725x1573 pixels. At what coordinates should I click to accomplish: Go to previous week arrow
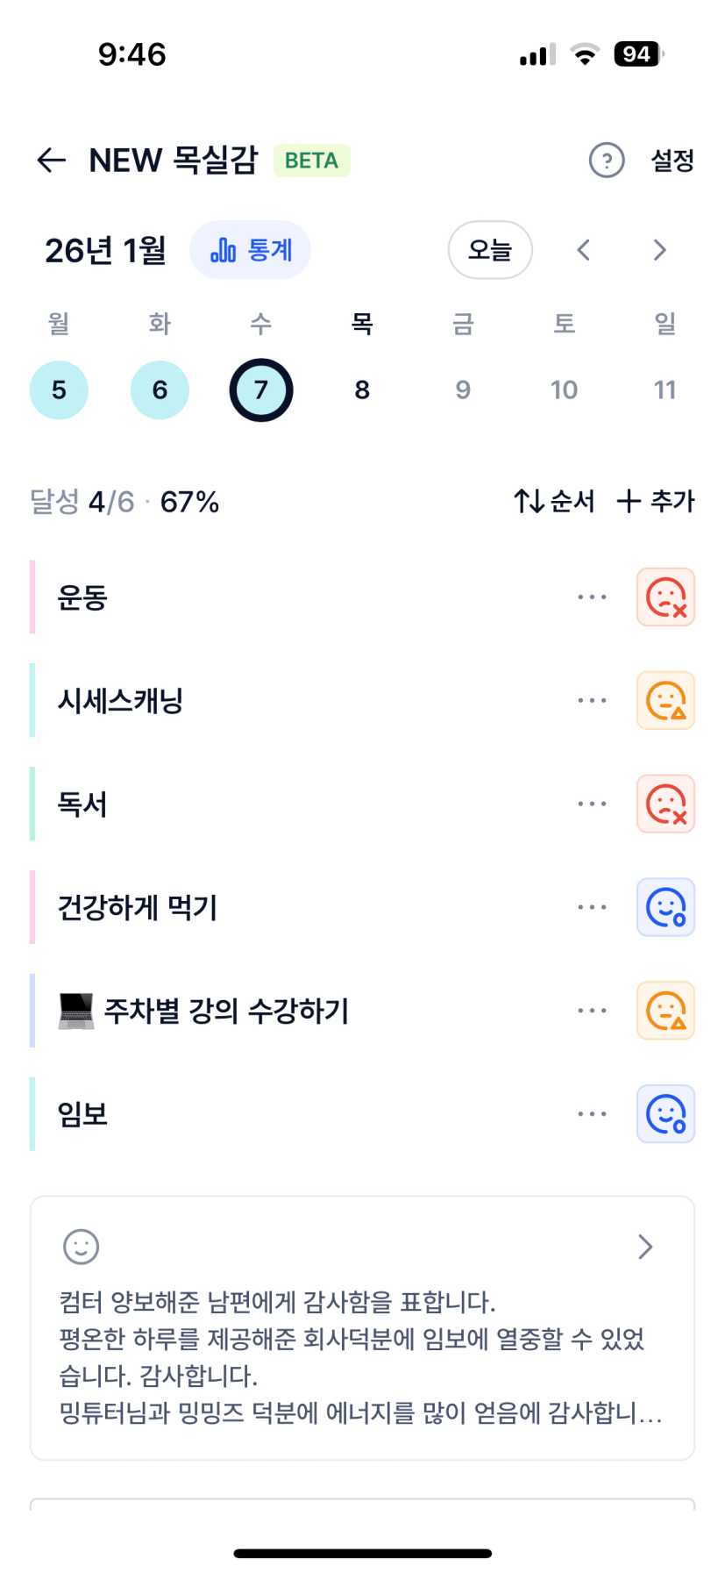pyautogui.click(x=584, y=251)
